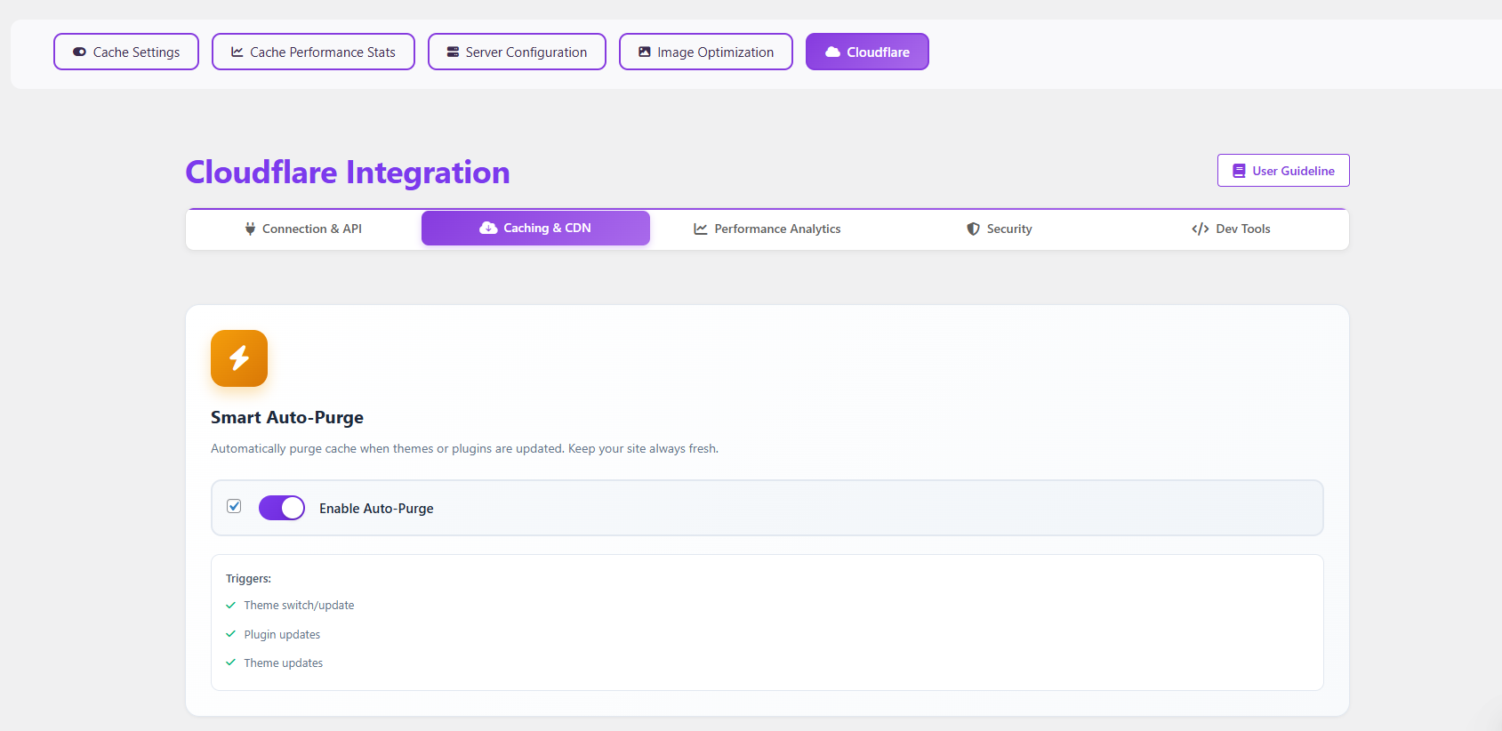Viewport: 1502px width, 731px height.
Task: Click the Triggers: label
Action: 248,579
